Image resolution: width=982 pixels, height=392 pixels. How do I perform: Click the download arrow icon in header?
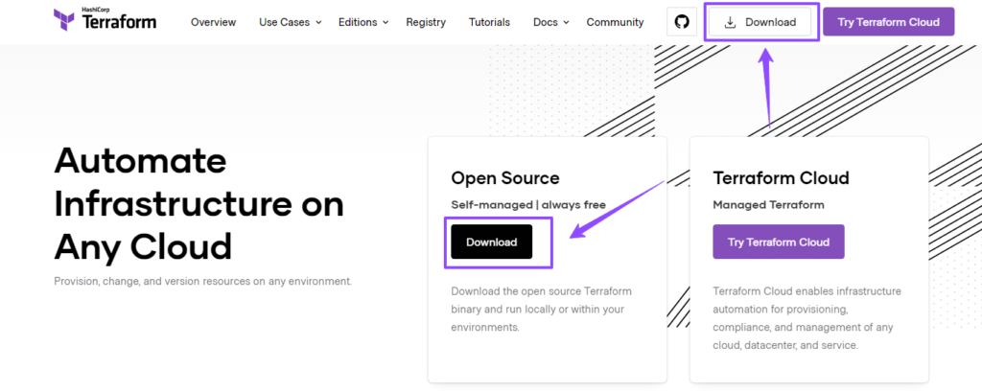[x=730, y=23]
